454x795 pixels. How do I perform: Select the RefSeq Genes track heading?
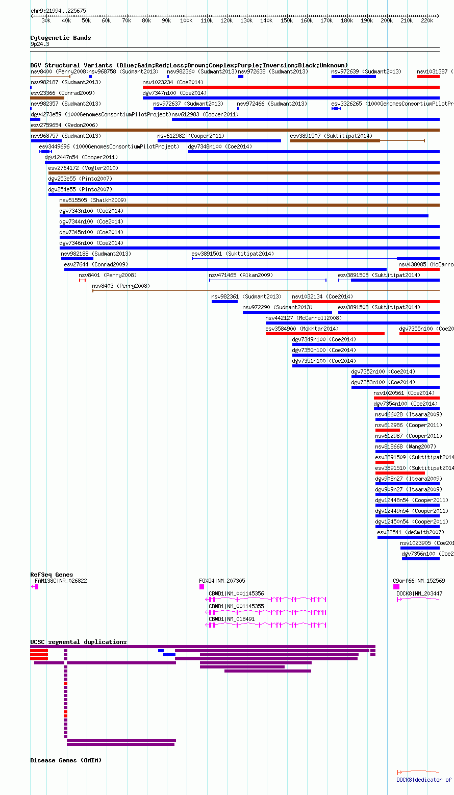coord(52,575)
